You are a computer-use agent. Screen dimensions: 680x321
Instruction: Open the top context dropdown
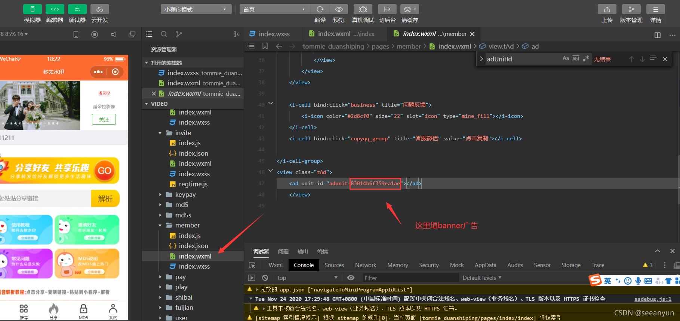click(x=307, y=278)
